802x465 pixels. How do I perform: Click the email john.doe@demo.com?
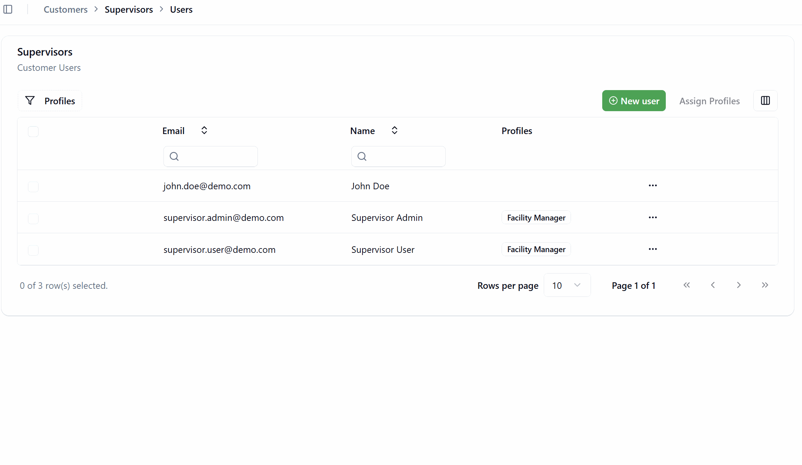pyautogui.click(x=207, y=186)
